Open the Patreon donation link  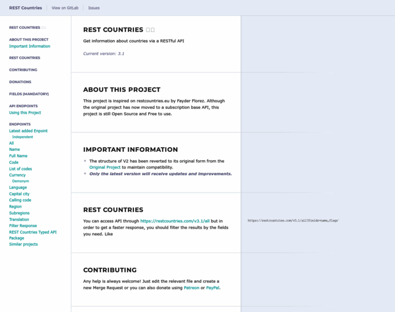[191, 288]
